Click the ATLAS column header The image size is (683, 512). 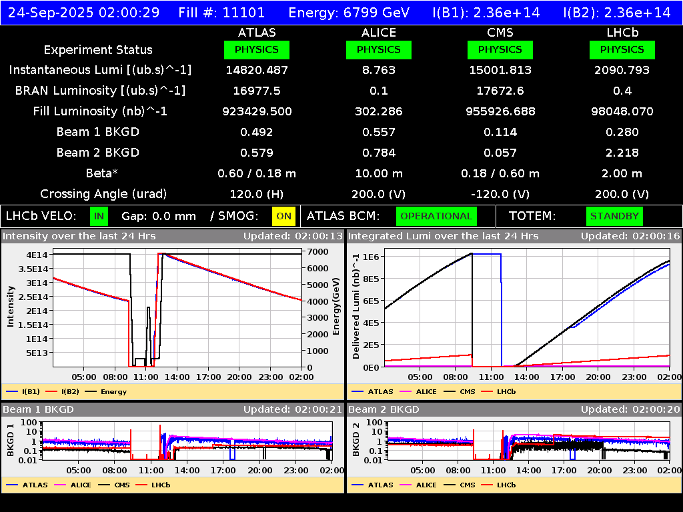coord(257,32)
